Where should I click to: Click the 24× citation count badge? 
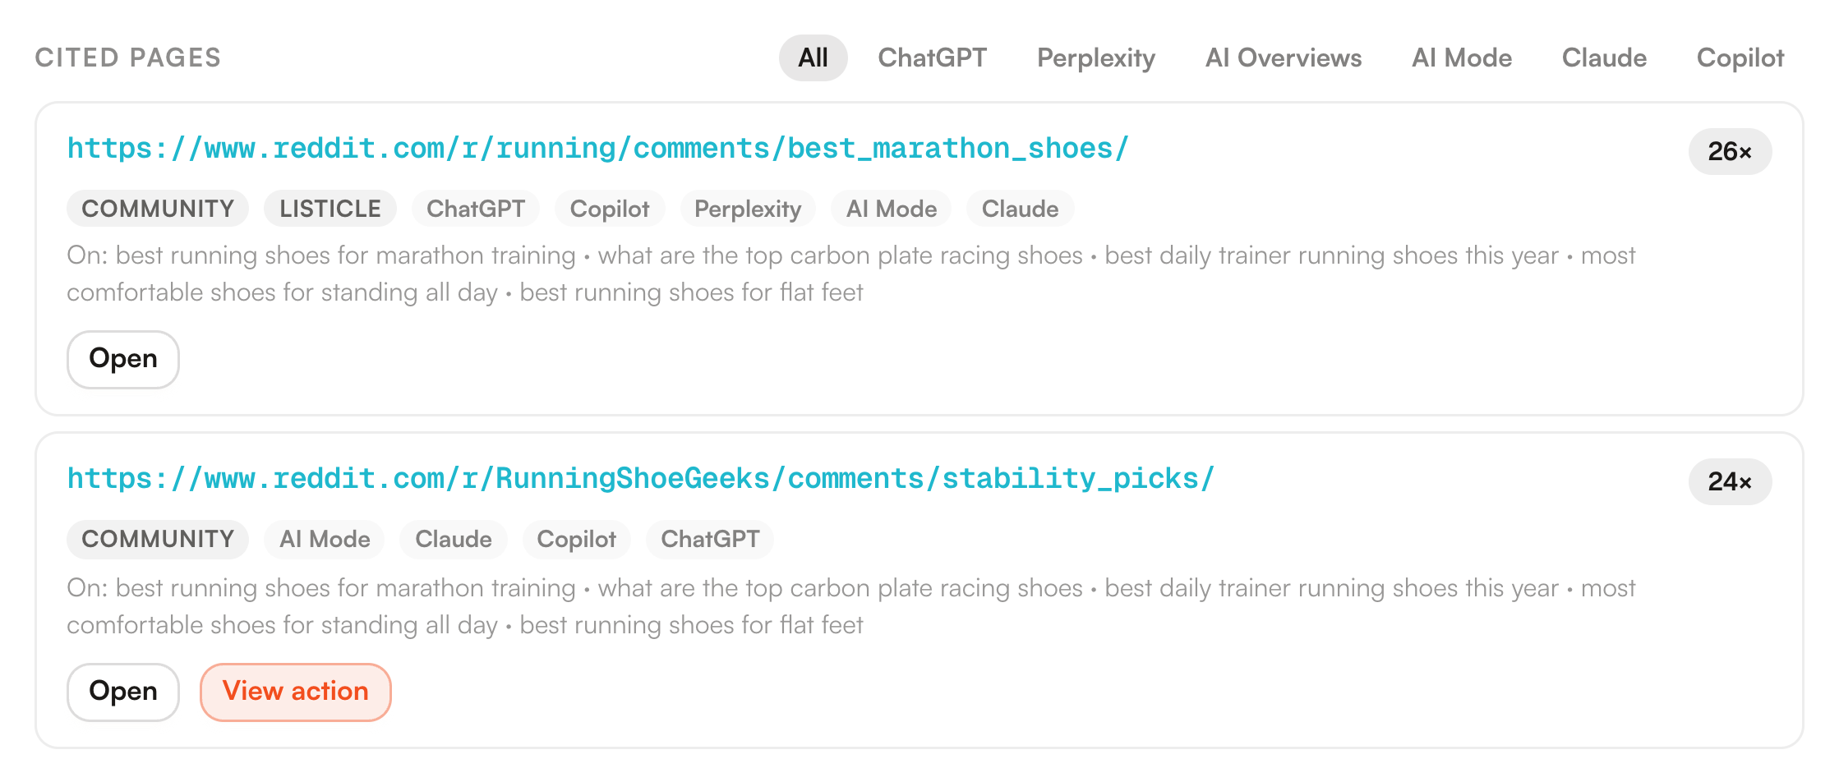[x=1730, y=481]
